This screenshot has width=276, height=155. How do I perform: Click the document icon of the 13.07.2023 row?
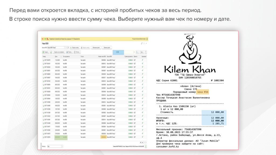pos(43,109)
